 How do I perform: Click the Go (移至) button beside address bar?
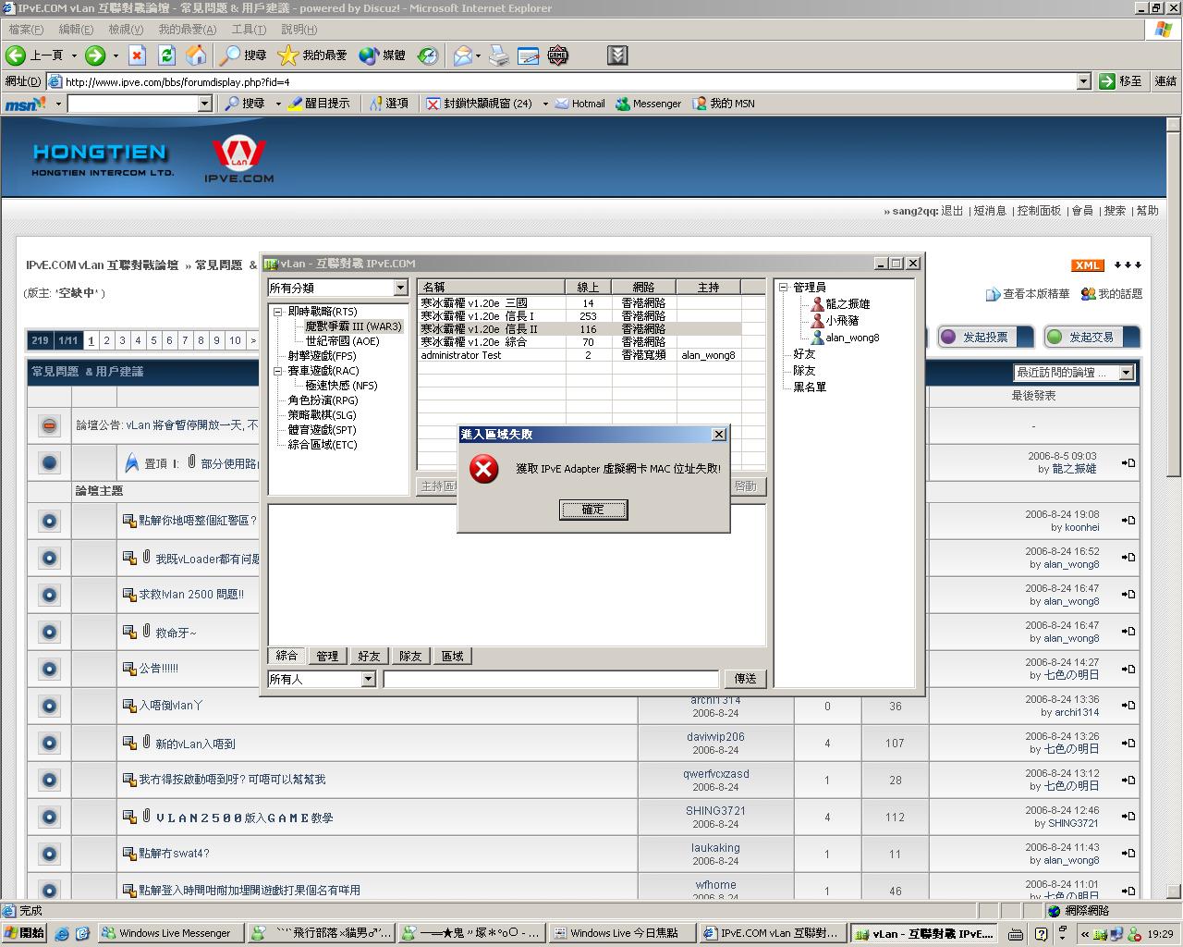[1120, 81]
